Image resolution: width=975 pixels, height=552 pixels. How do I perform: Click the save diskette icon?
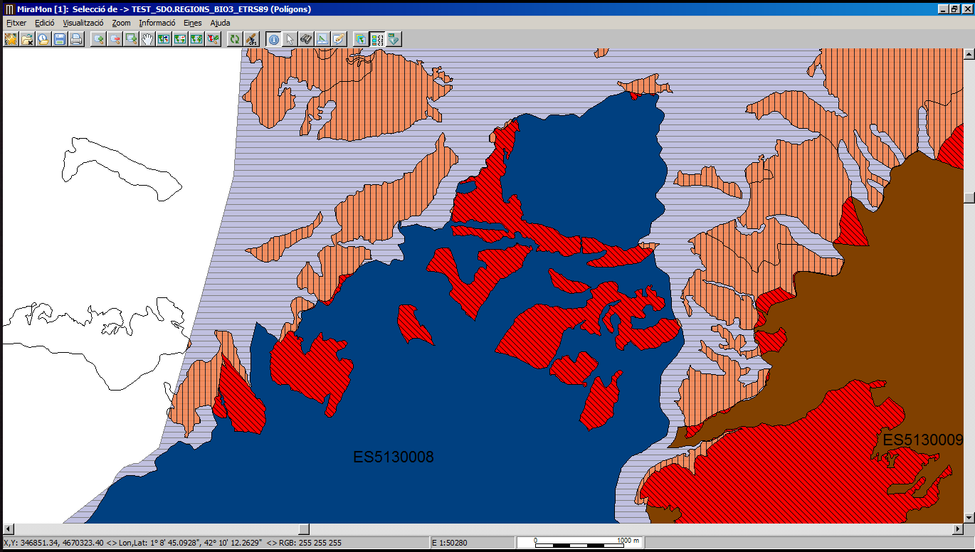coord(60,39)
